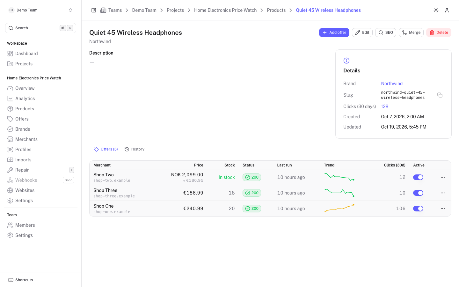Switch to the History tab
Image resolution: width=459 pixels, height=287 pixels.
135,149
